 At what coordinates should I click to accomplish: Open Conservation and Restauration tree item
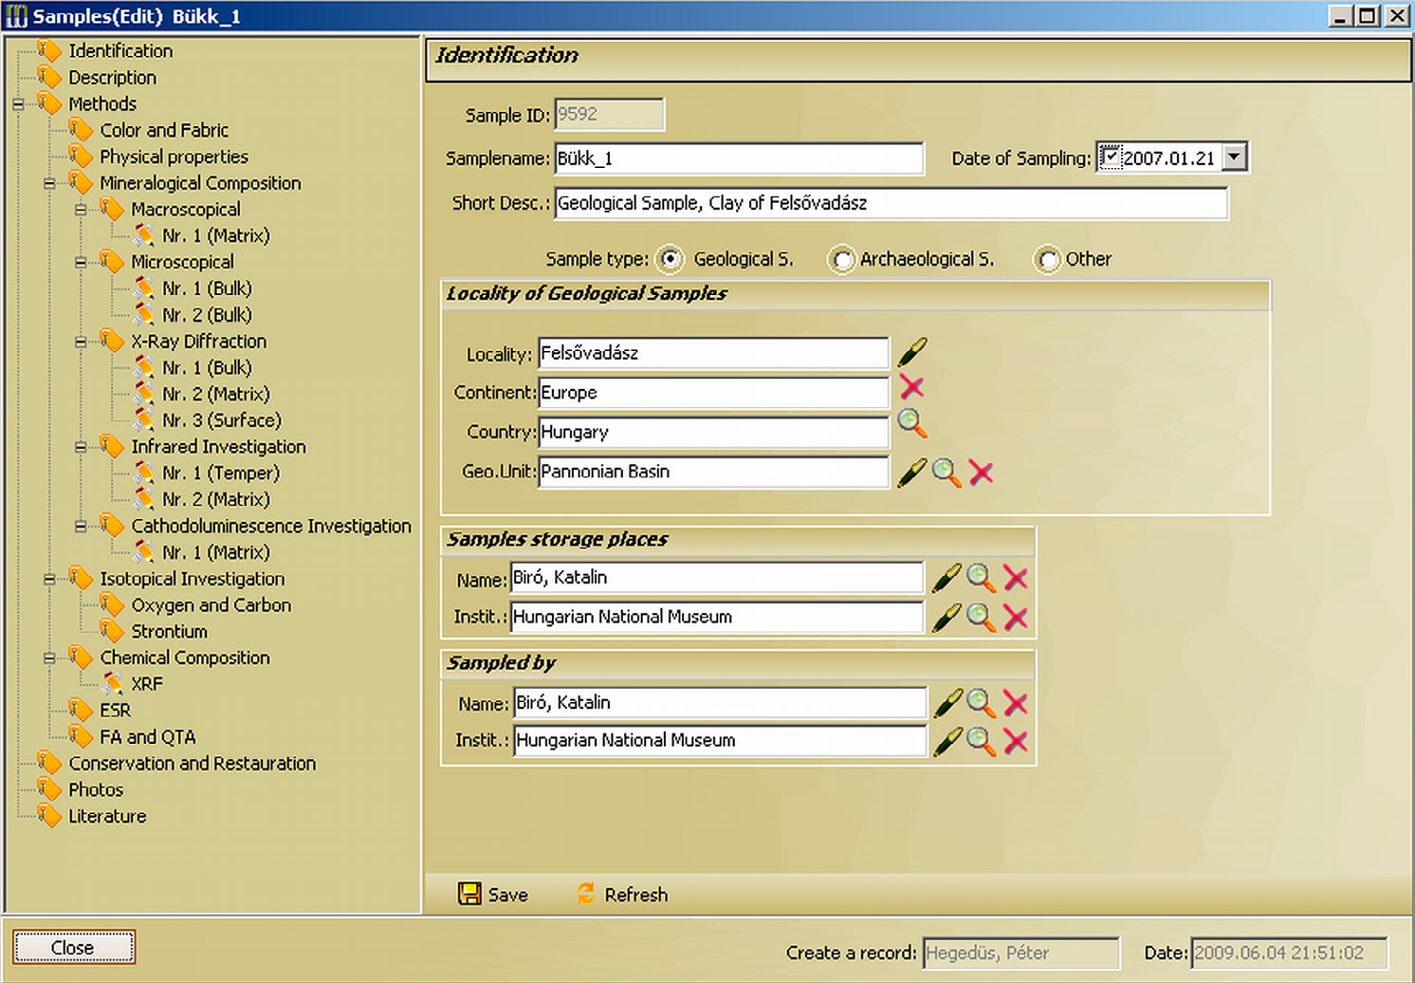pos(192,763)
